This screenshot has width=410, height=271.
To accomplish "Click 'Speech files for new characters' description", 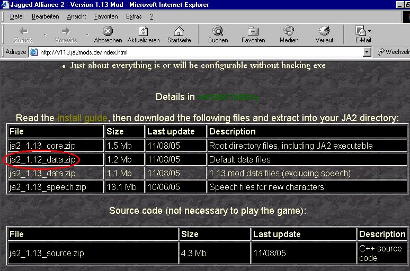I will (266, 187).
